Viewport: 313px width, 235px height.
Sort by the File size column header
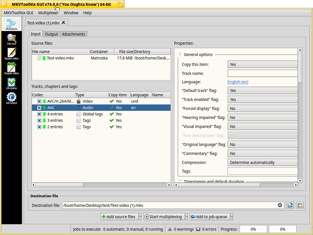pyautogui.click(x=124, y=52)
